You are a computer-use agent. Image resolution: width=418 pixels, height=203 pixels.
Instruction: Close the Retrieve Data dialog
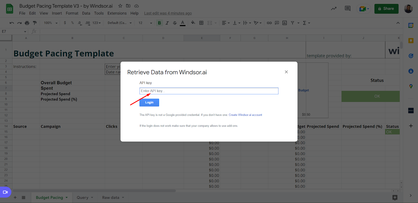point(286,72)
